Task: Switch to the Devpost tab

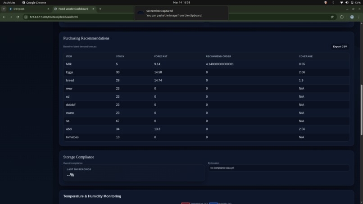Action: click(x=29, y=9)
